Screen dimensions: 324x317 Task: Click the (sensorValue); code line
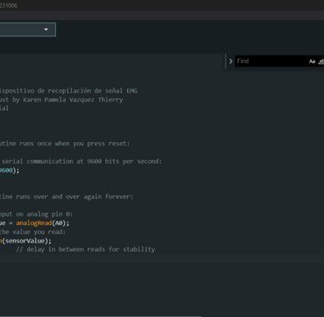pyautogui.click(x=26, y=241)
